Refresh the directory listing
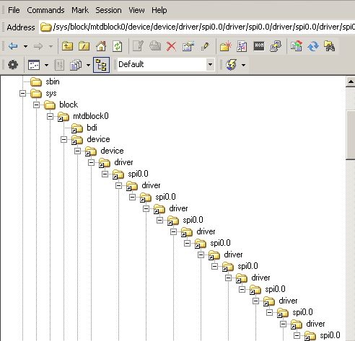The height and width of the screenshot is (341, 355). coord(117,46)
